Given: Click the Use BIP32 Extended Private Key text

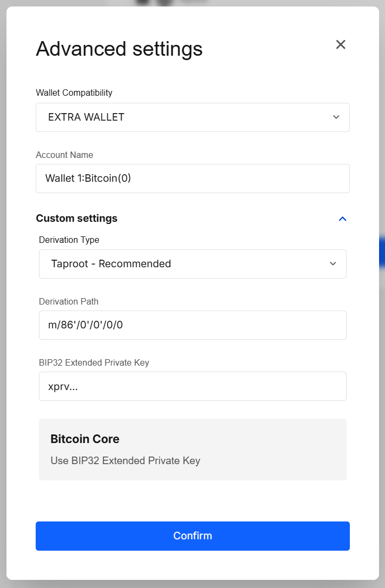Looking at the screenshot, I should pos(124,460).
